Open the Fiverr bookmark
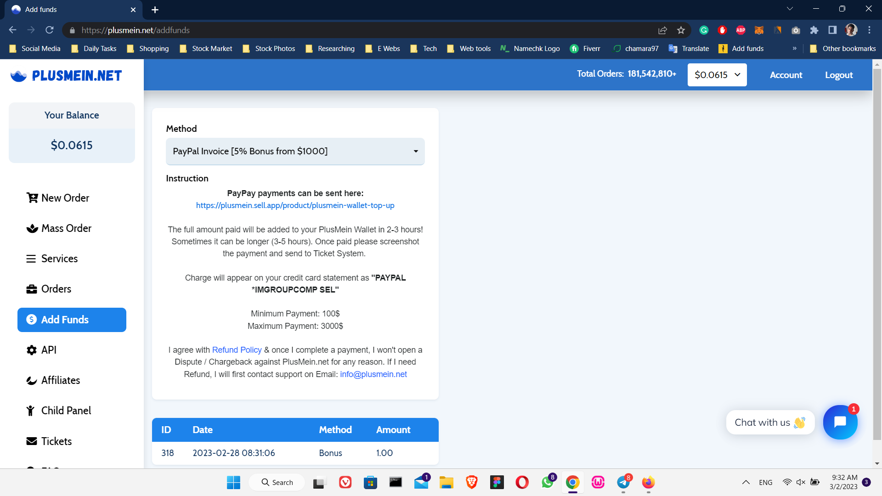882x496 pixels. [x=585, y=49]
